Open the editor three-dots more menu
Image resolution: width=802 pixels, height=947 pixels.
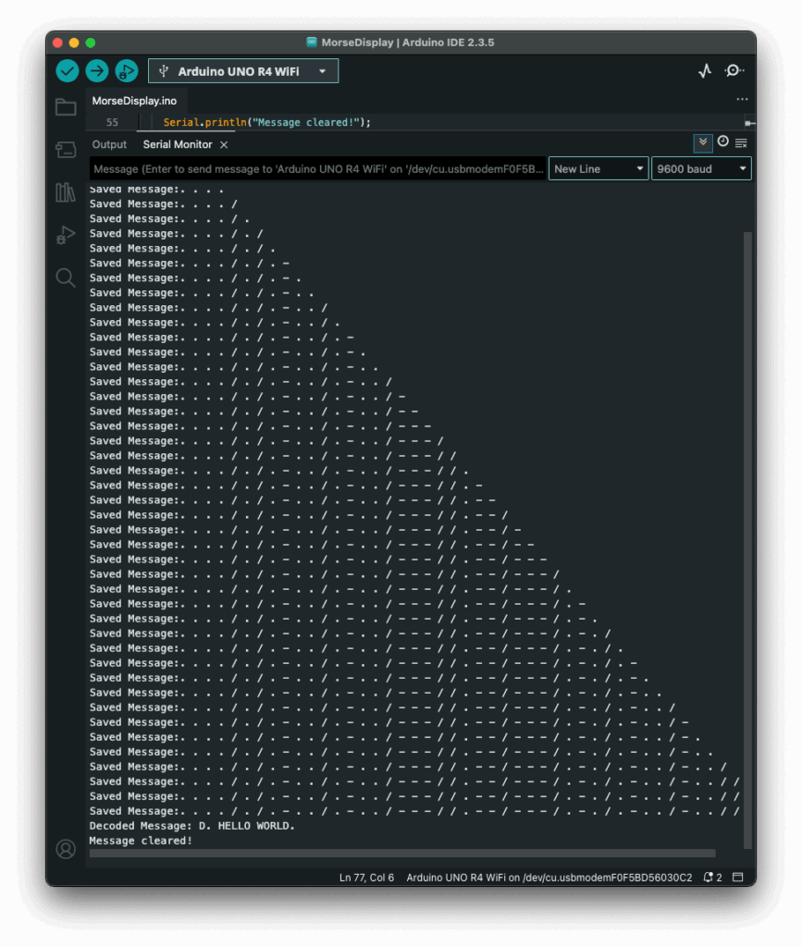tap(742, 99)
